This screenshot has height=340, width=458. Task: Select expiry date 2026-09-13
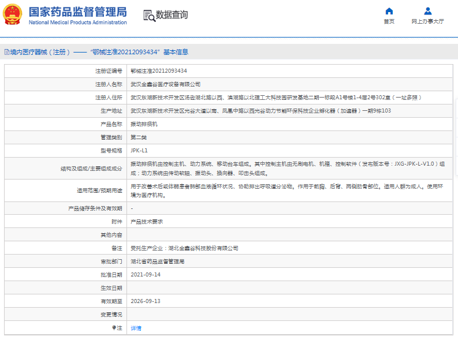coord(146,301)
